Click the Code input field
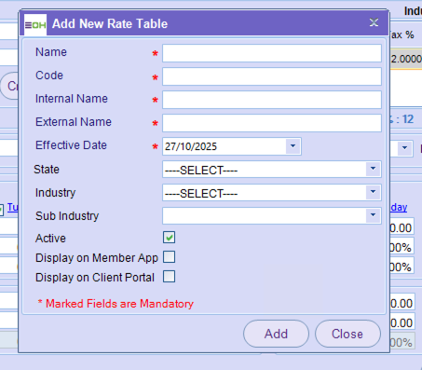The height and width of the screenshot is (370, 422). coord(272,76)
